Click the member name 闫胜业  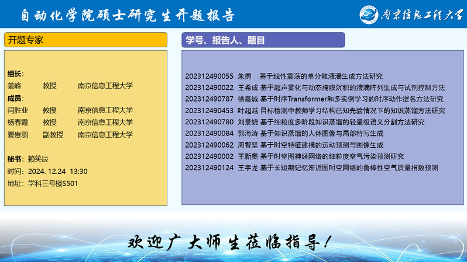pos(18,110)
